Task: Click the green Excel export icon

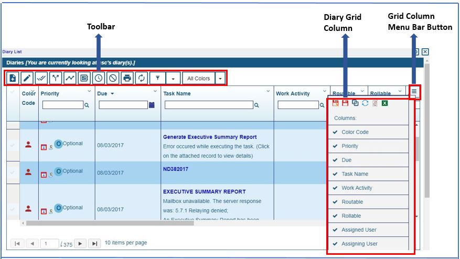Action: (384, 103)
